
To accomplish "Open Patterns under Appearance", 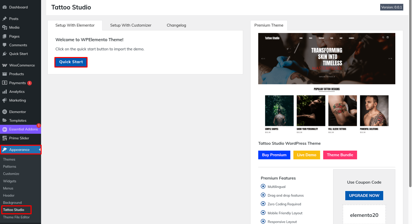I will pyautogui.click(x=9, y=166).
